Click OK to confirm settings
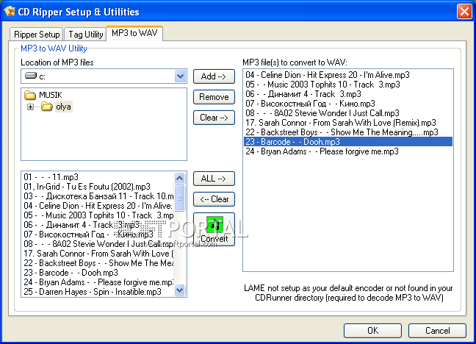The height and width of the screenshot is (344, 476). (372, 330)
